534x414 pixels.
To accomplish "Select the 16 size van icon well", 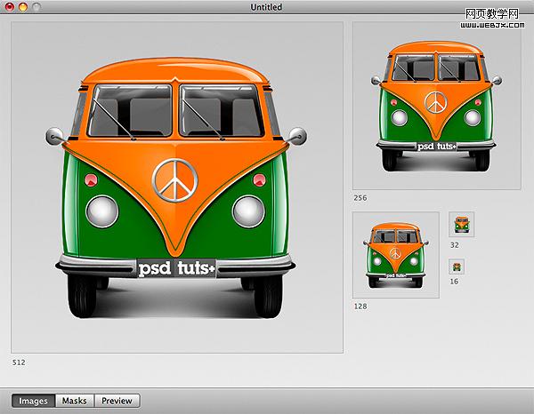I will tap(457, 267).
